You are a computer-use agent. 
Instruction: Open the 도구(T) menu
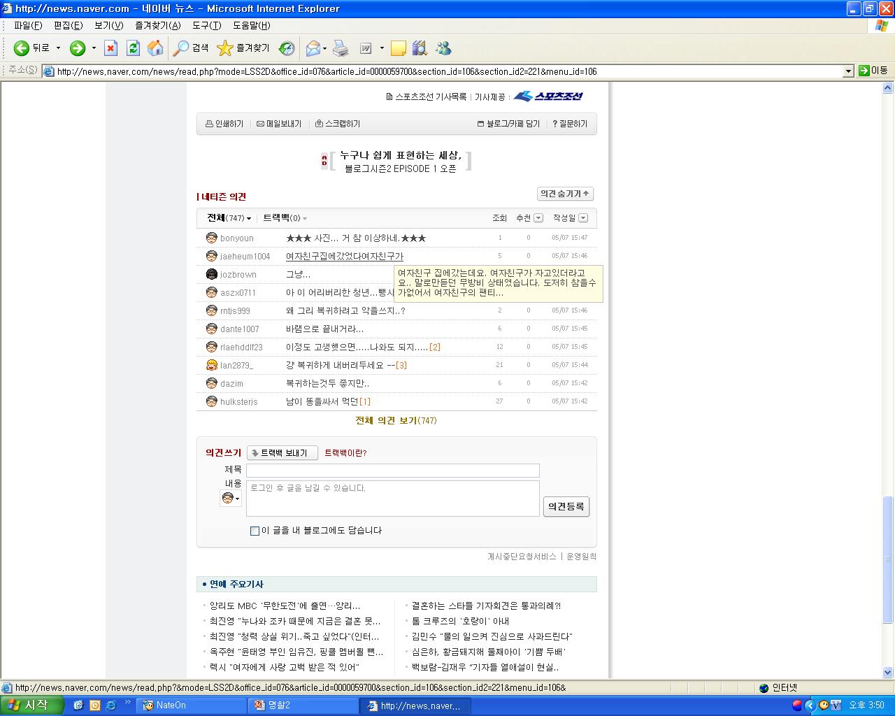click(x=206, y=25)
